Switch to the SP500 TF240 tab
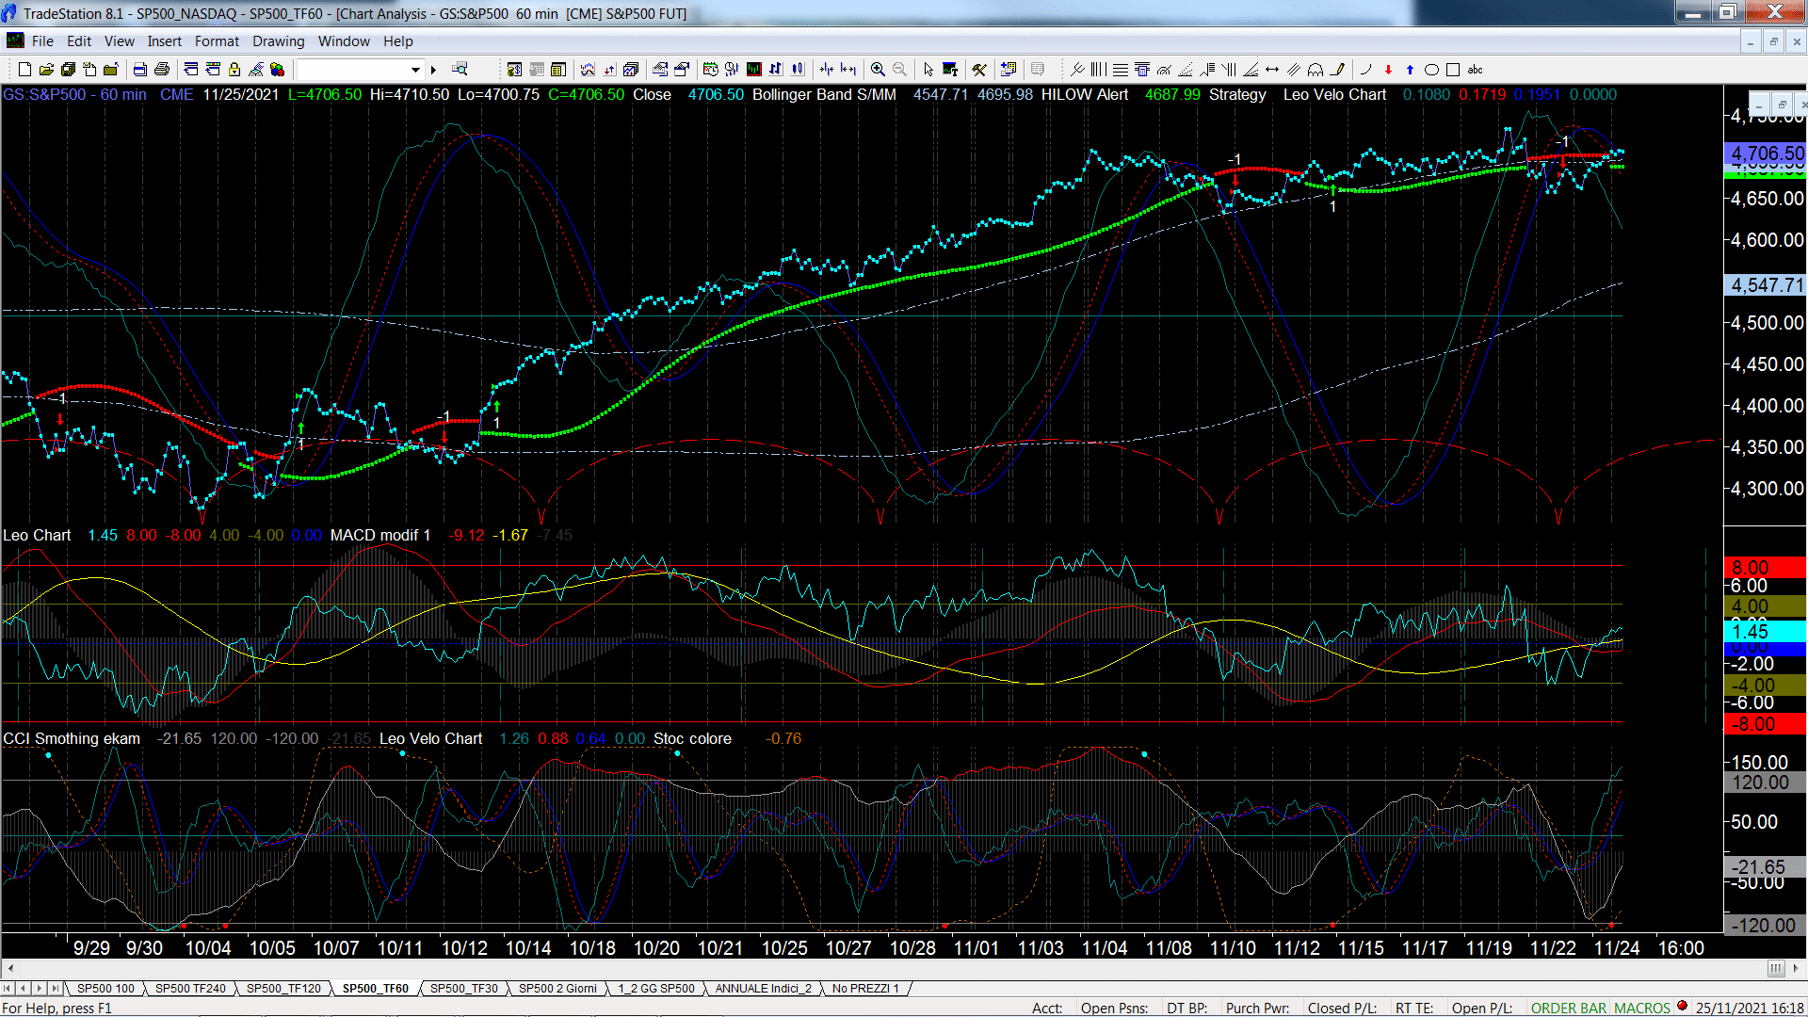 [190, 989]
